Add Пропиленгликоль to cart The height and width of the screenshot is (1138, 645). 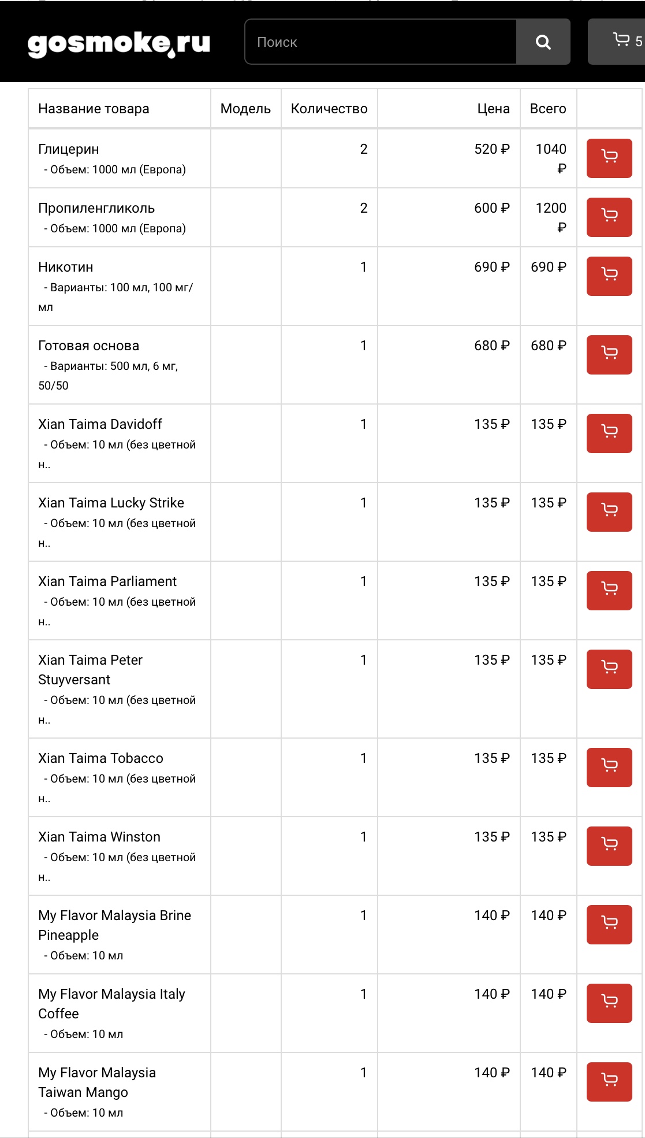click(x=609, y=217)
